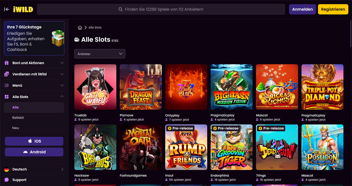Click Truelab provider text
The image size is (352, 186).
point(80,115)
